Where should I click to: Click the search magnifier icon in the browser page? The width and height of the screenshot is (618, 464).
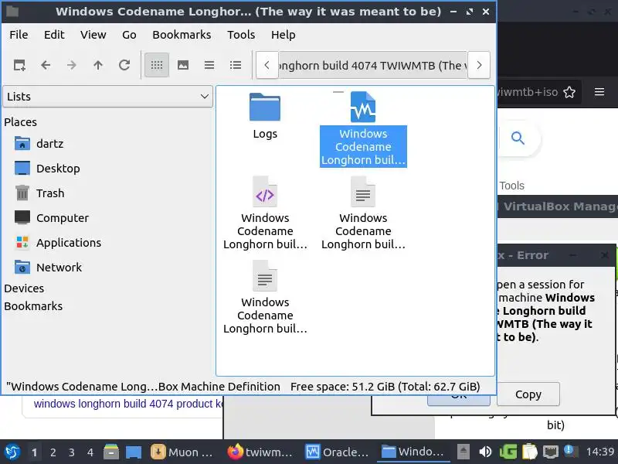click(x=518, y=138)
